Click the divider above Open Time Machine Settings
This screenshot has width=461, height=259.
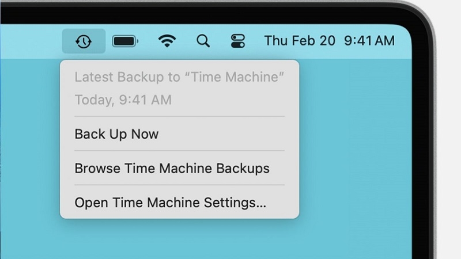coord(179,185)
